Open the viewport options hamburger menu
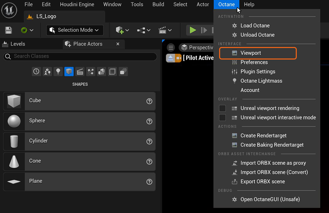Screen dimensions: 329x213 [171, 48]
